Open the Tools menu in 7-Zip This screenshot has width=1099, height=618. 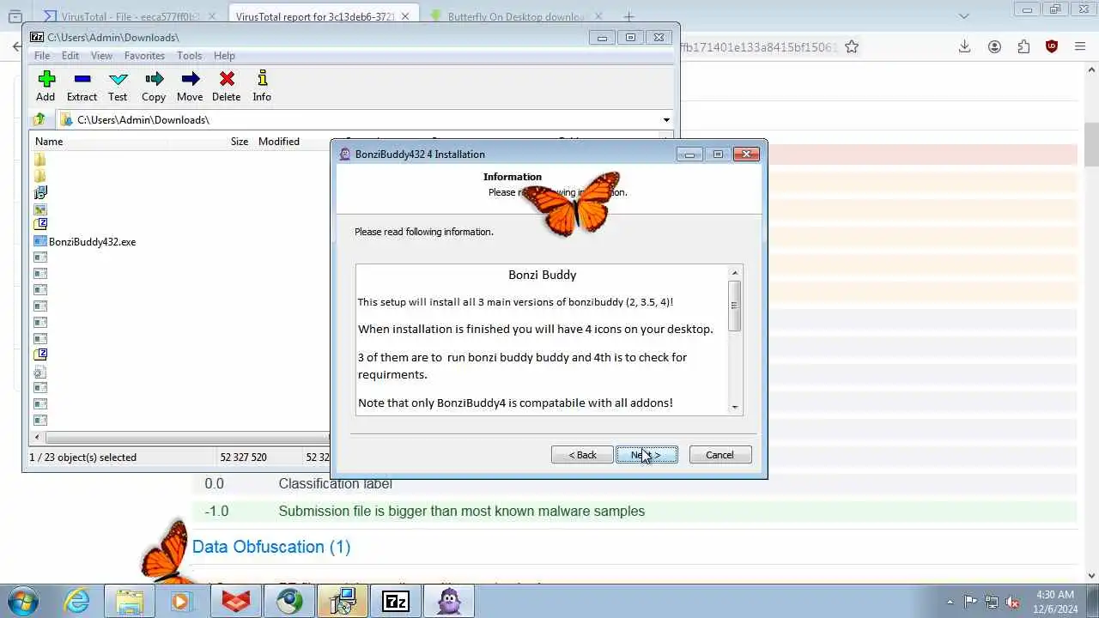pyautogui.click(x=189, y=55)
